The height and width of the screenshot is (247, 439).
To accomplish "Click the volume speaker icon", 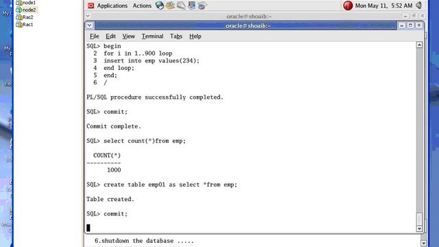I will pos(419,5).
